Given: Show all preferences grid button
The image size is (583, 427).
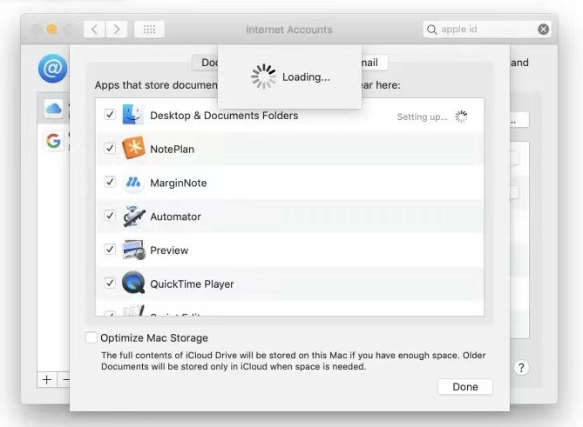Looking at the screenshot, I should (149, 30).
